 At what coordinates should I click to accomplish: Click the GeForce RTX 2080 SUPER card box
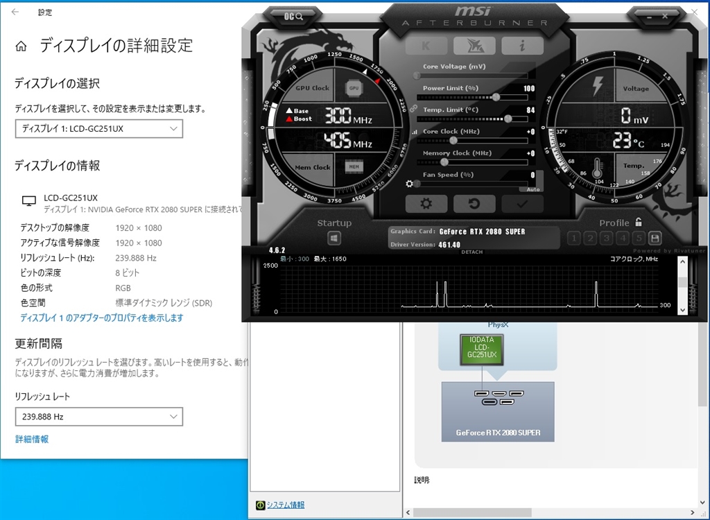click(x=498, y=412)
